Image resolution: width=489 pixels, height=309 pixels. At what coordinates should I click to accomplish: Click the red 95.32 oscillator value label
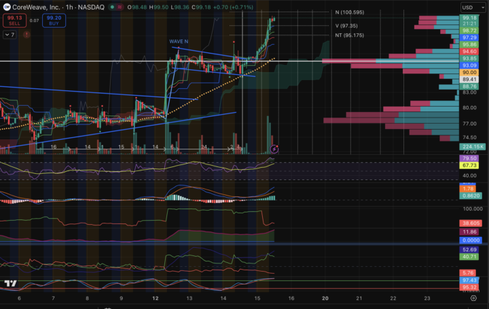pyautogui.click(x=469, y=287)
